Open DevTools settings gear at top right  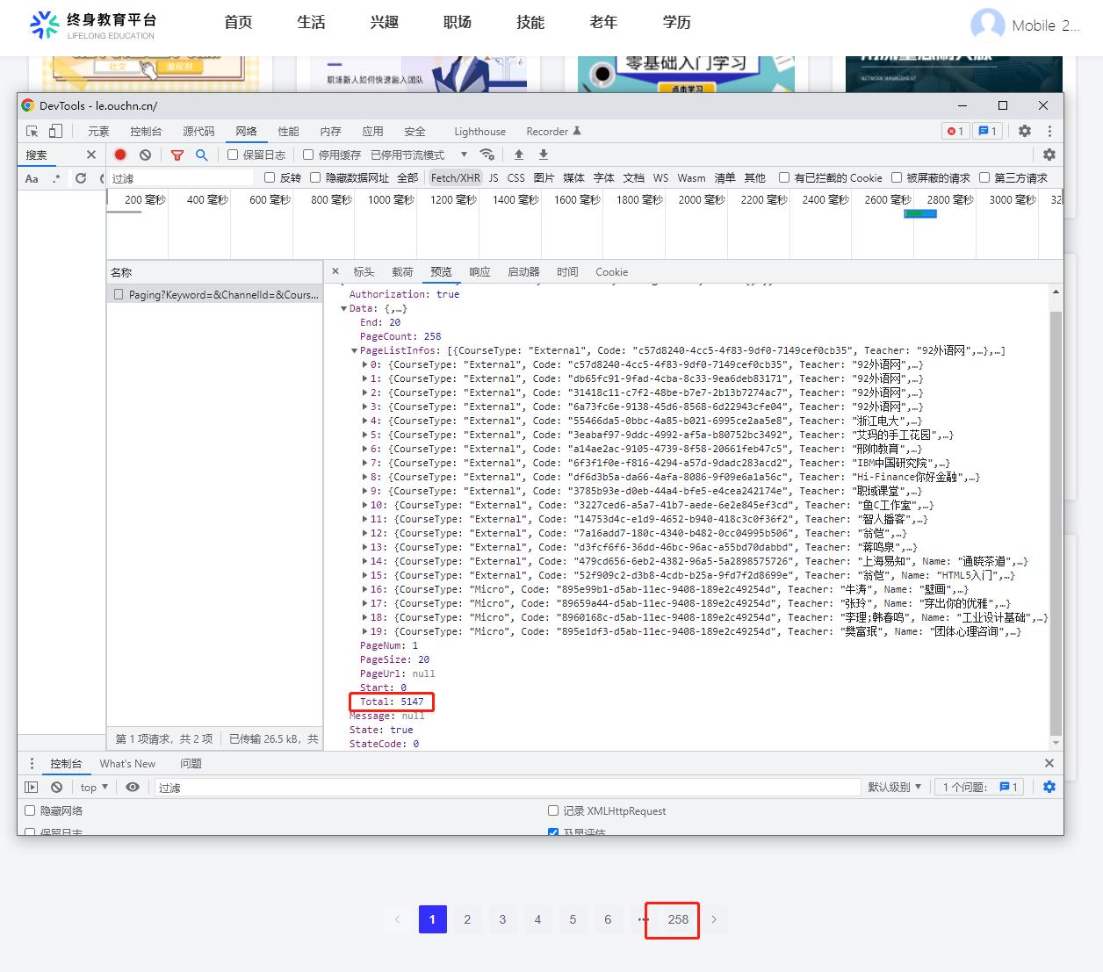pyautogui.click(x=1024, y=131)
